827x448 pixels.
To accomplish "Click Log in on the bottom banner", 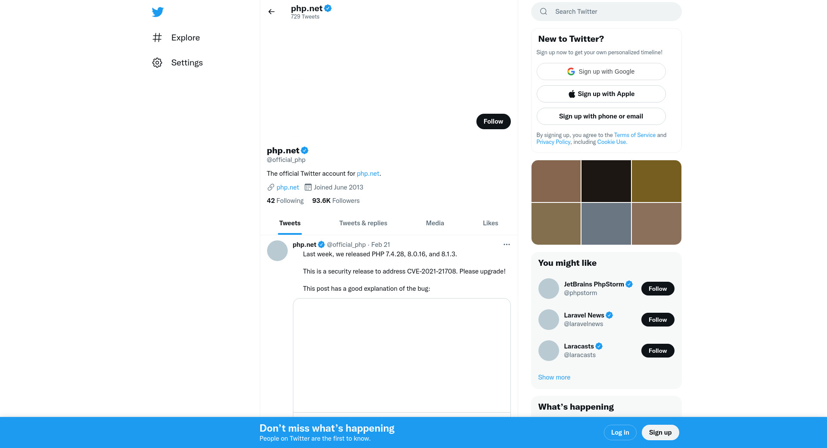I will coord(620,432).
